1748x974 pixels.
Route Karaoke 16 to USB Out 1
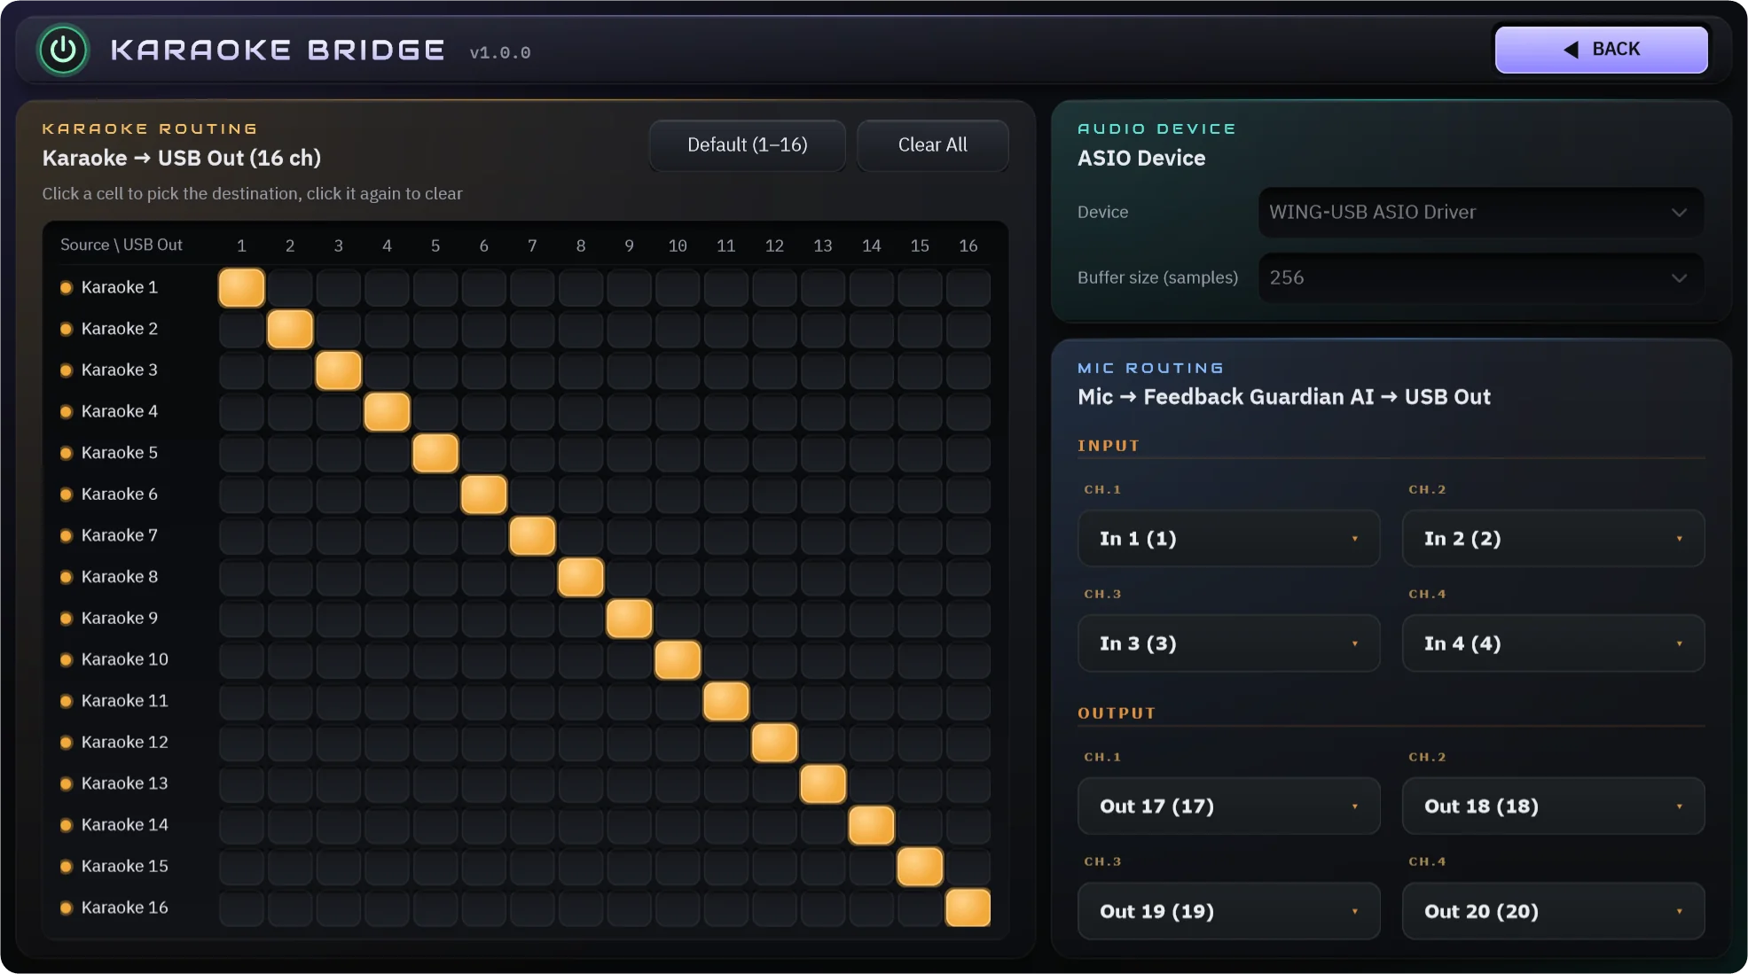click(x=241, y=908)
